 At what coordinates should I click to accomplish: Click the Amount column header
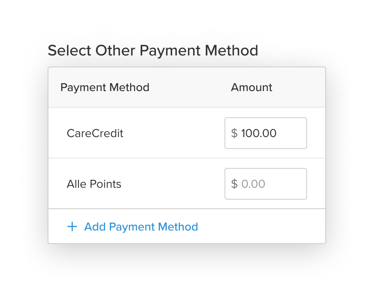click(x=252, y=87)
